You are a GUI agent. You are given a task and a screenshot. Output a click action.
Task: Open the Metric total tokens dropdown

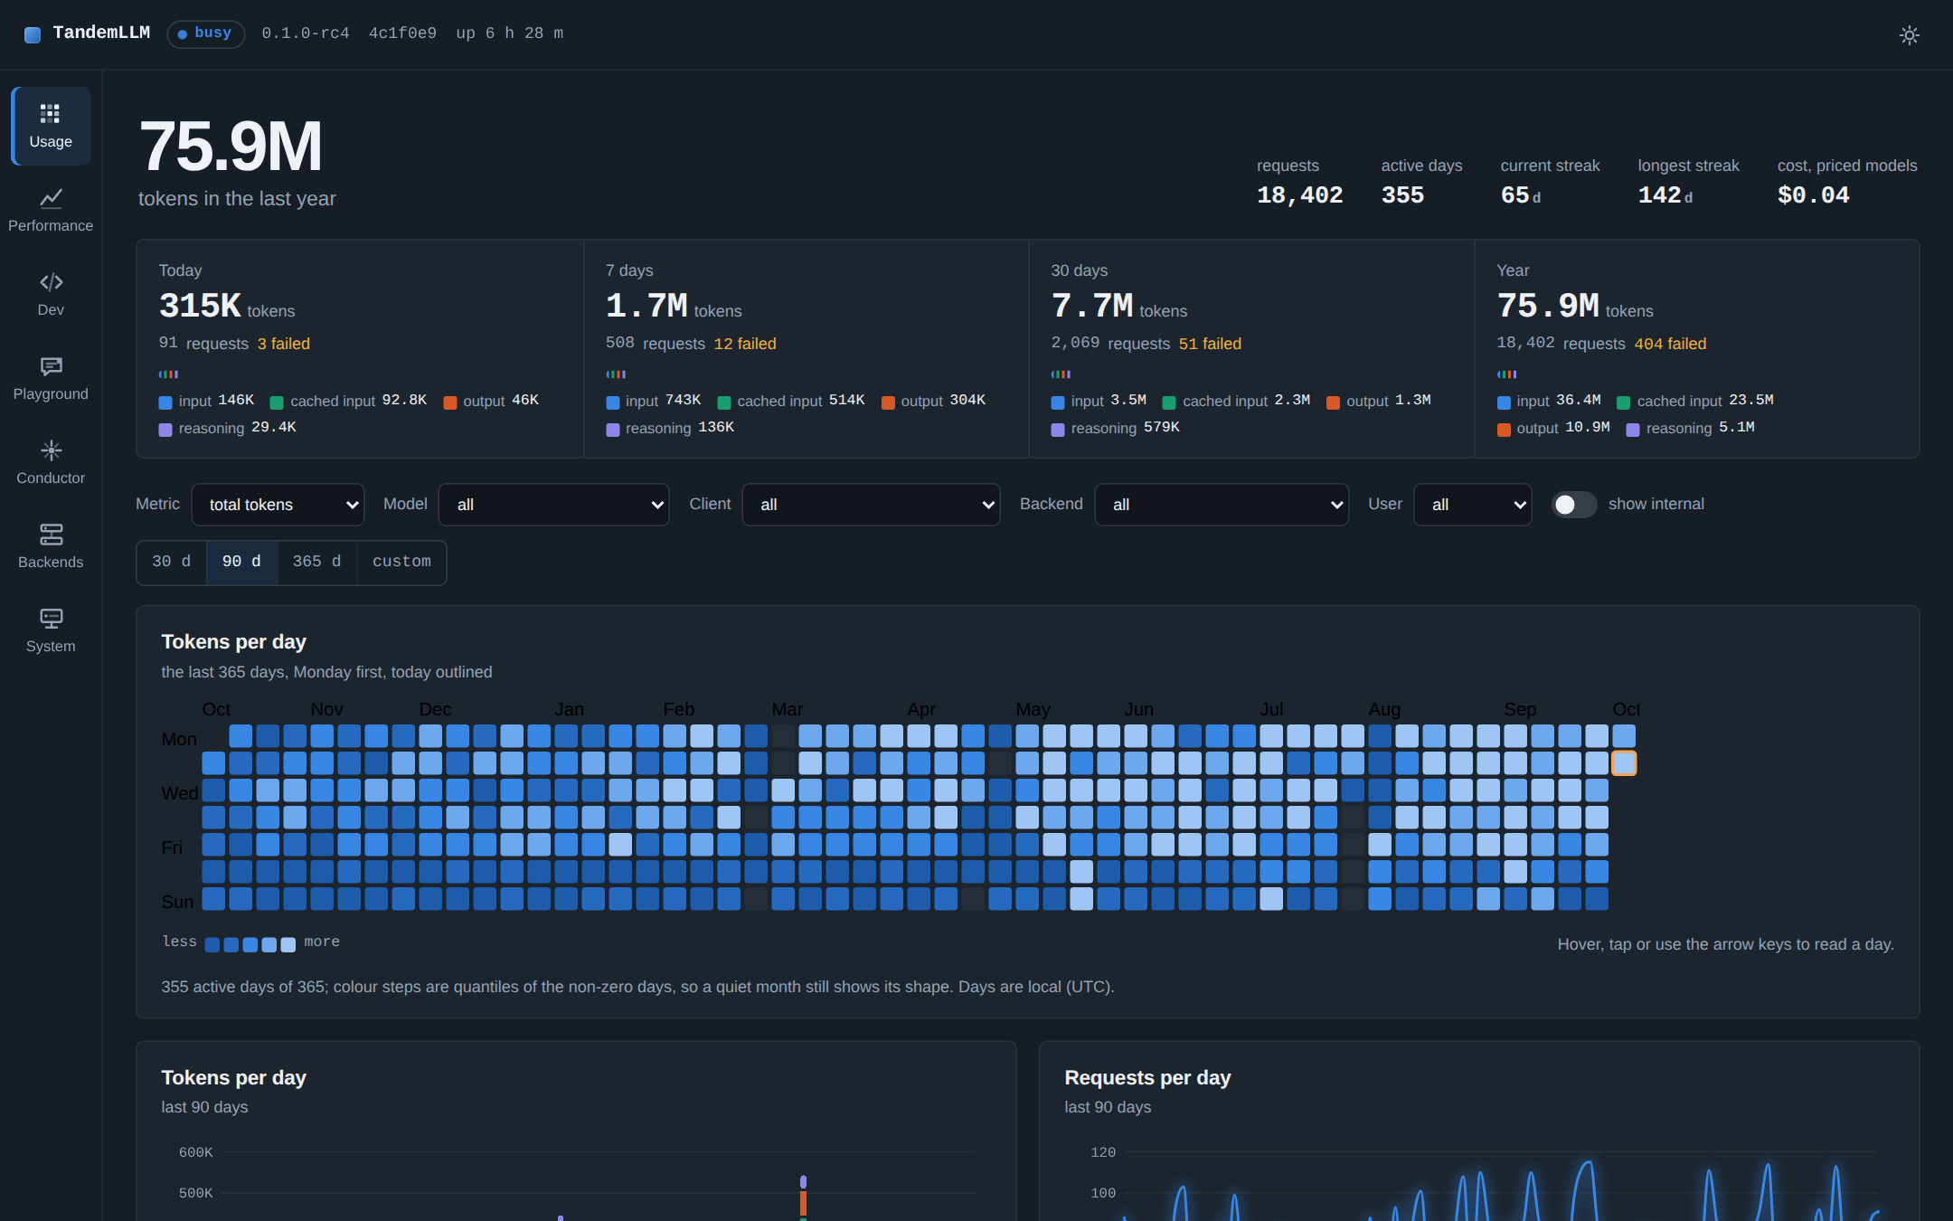pos(278,505)
